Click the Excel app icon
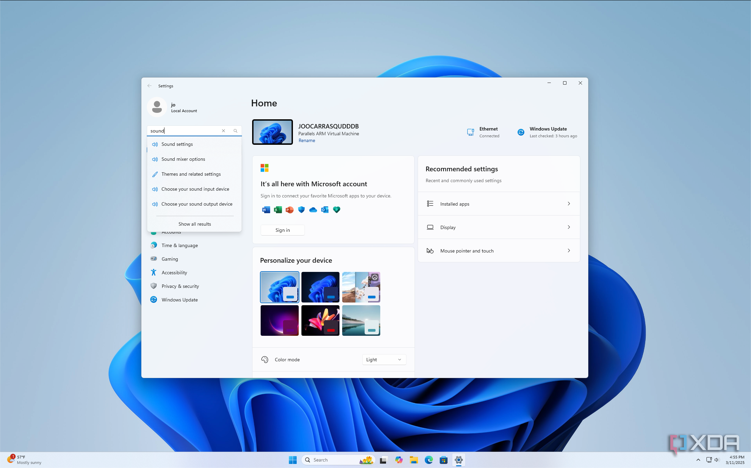The width and height of the screenshot is (751, 468). (x=278, y=210)
